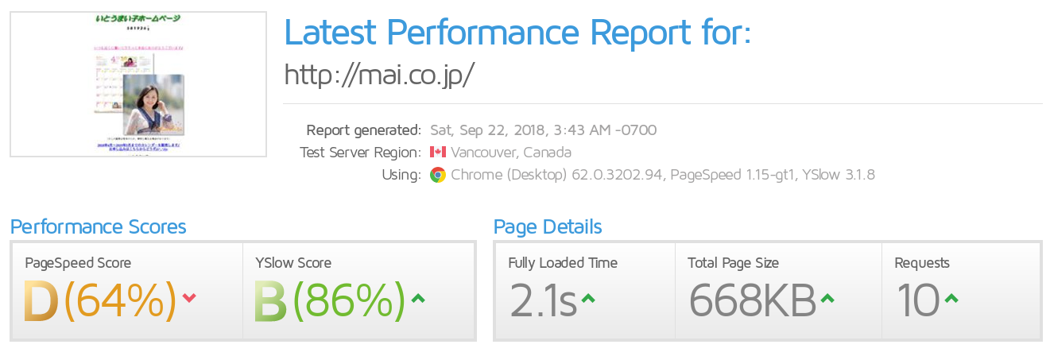Select the Performance Scores section title
The image size is (1050, 356).
[99, 226]
